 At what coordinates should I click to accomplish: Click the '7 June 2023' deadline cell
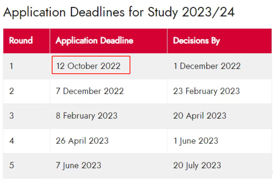[x=78, y=165]
